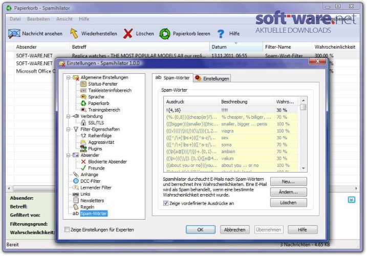The width and height of the screenshot is (367, 256).
Task: Switch to the Einstellungen tab
Action: point(212,78)
